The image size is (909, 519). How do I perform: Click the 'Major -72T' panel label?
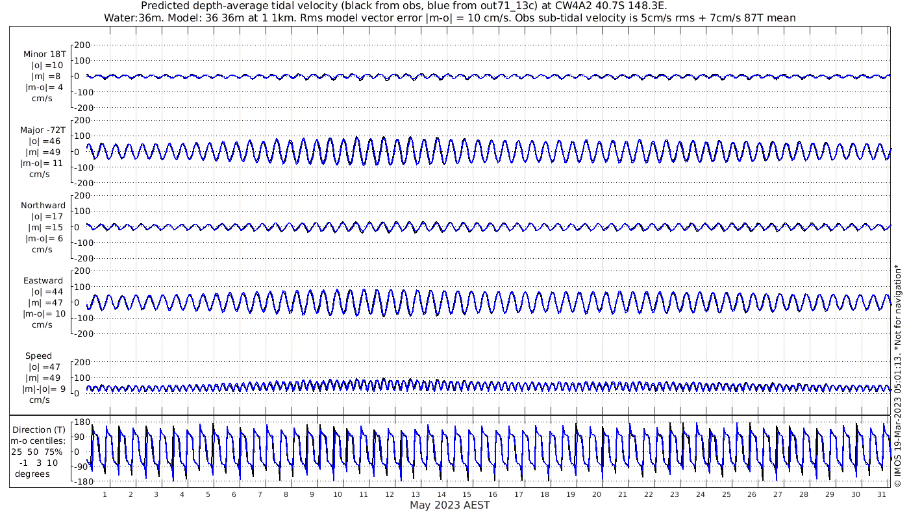[x=42, y=130]
